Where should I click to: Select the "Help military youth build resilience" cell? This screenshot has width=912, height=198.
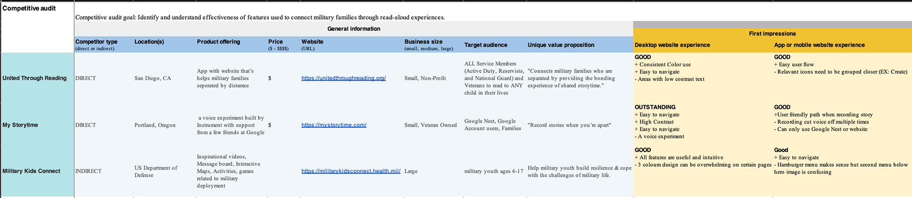point(579,171)
